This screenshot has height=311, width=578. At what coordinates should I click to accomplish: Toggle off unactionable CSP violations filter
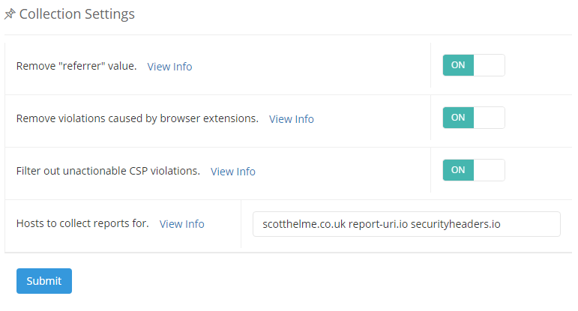tap(473, 170)
